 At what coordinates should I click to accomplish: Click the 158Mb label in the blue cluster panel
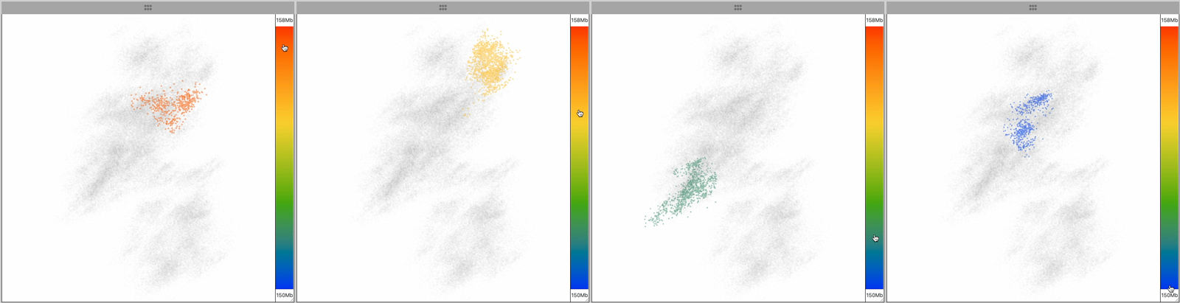[1169, 20]
